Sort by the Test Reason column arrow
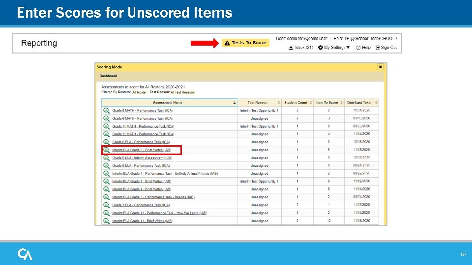Image resolution: width=472 pixels, height=265 pixels. [279, 103]
